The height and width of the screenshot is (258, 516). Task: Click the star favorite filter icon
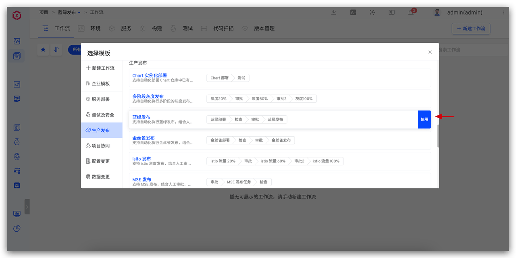tap(43, 50)
